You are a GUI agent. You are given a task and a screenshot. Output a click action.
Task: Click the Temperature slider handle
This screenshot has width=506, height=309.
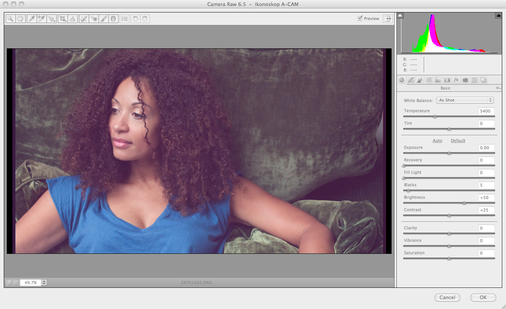pyautogui.click(x=435, y=116)
